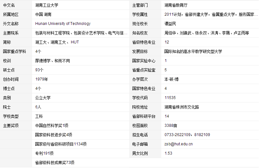The image size is (262, 168).
Task: Click the 国家实验中心 label
Action: coord(144,61)
